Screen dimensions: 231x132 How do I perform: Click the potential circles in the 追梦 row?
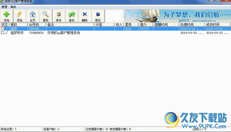tap(145, 29)
